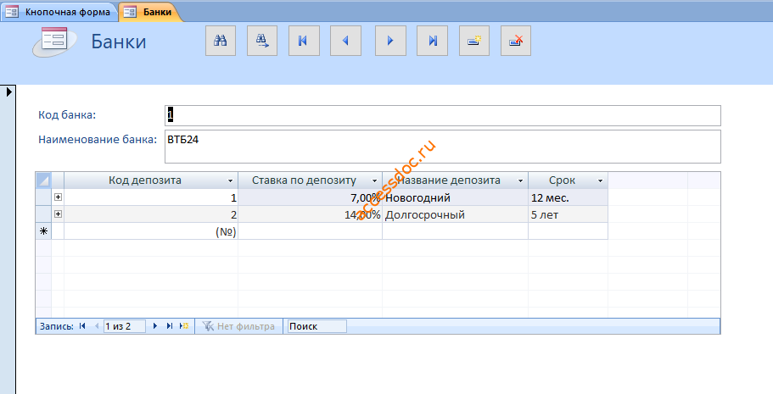This screenshot has height=394, width=773.
Task: Expand the Долгосрочный deposit row
Action: [x=59, y=214]
